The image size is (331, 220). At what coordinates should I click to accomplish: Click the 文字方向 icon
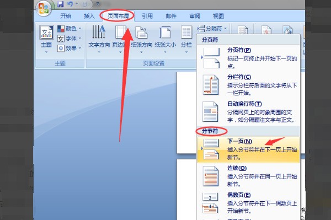[x=99, y=32]
